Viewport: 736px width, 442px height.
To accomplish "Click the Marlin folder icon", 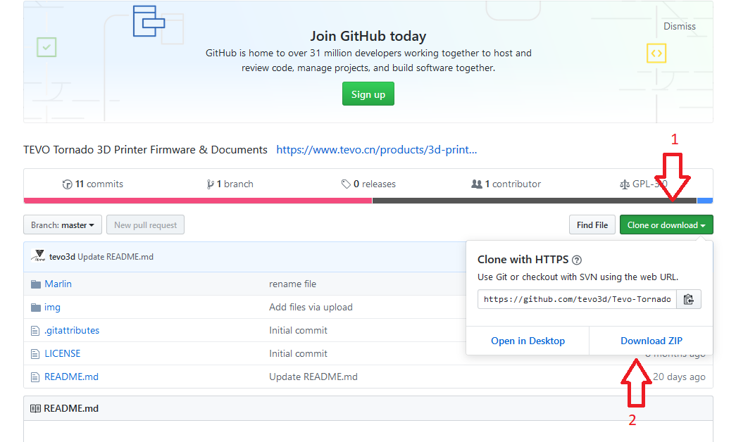I will tap(36, 284).
